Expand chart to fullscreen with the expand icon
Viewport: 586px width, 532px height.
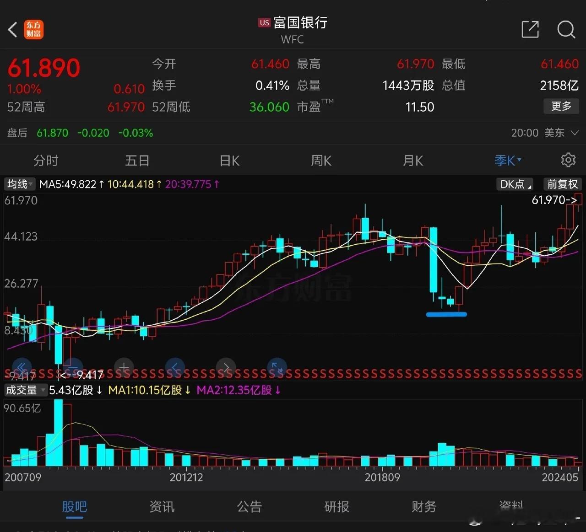[277, 367]
